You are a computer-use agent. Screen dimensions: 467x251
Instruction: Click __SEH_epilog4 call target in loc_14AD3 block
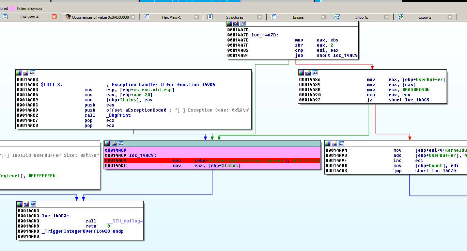coord(125,221)
